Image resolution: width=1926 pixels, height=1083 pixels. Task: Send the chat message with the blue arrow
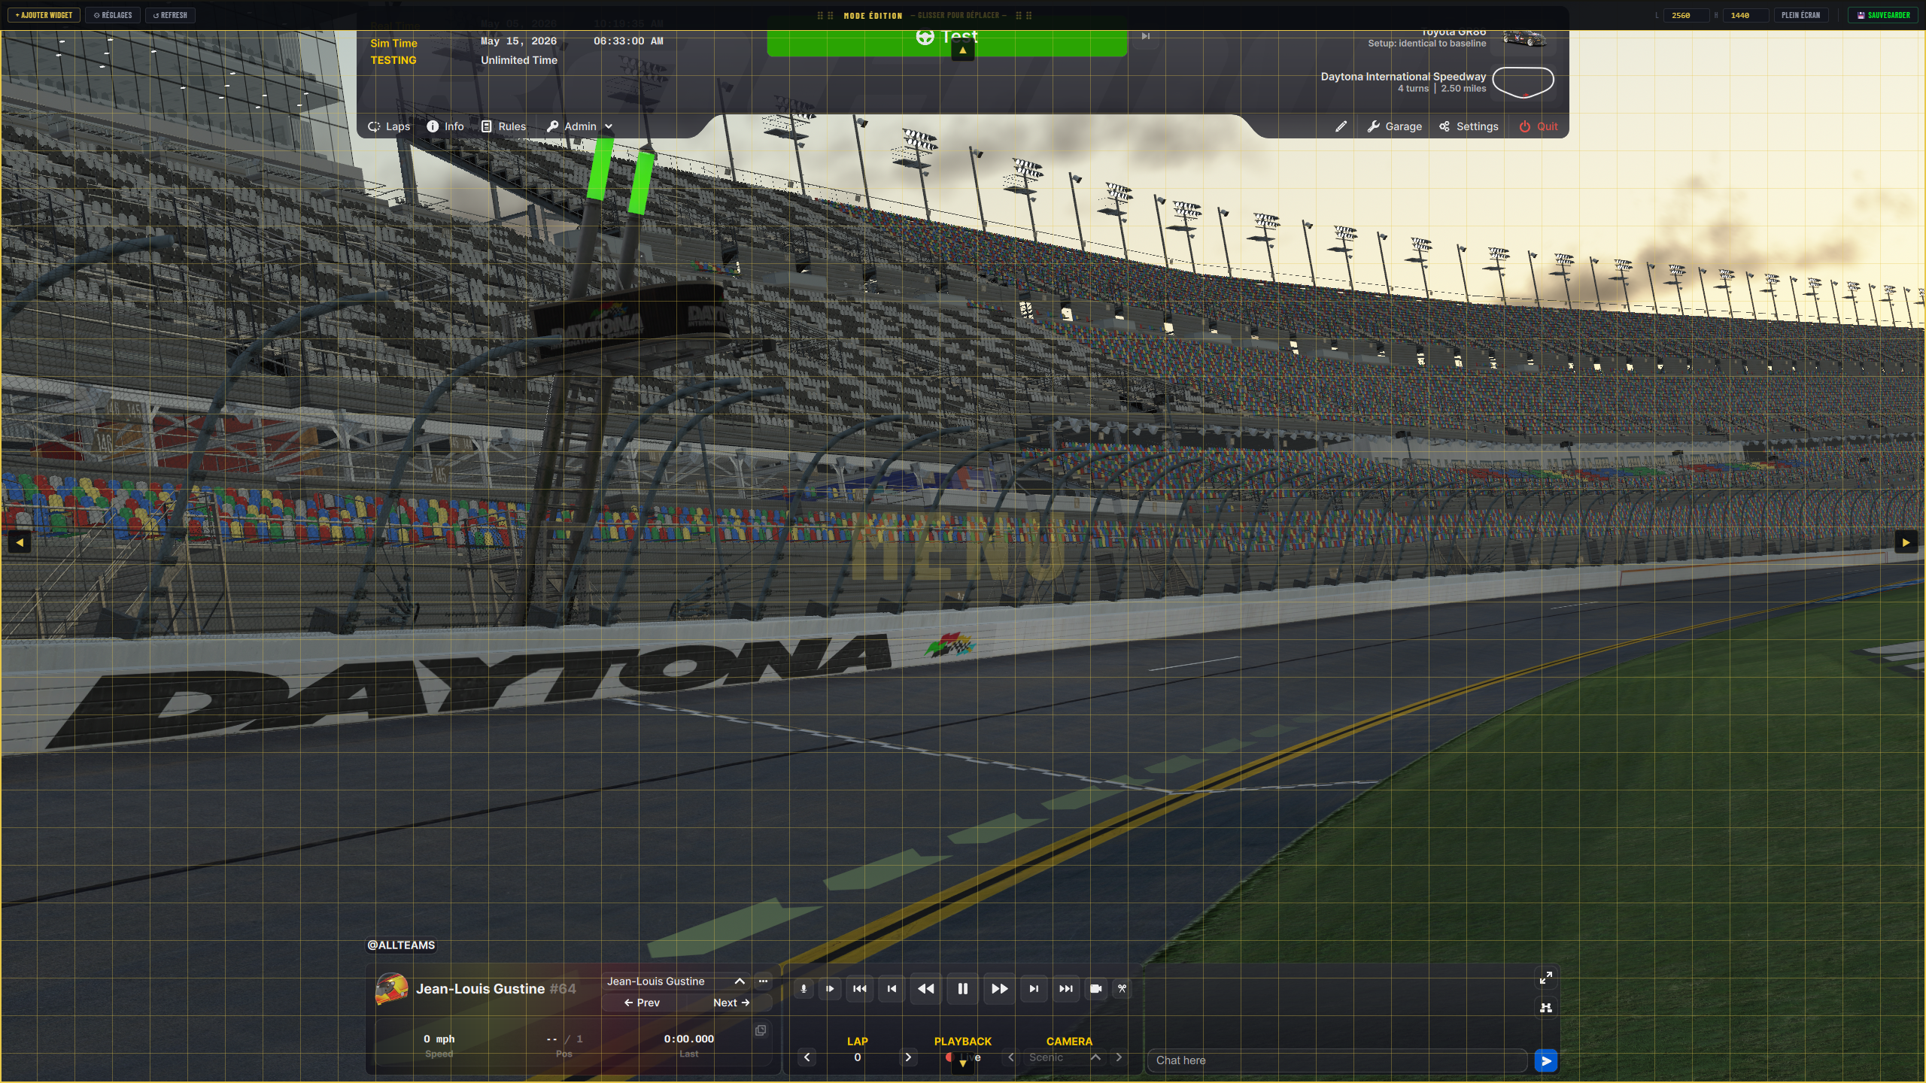[x=1546, y=1061]
